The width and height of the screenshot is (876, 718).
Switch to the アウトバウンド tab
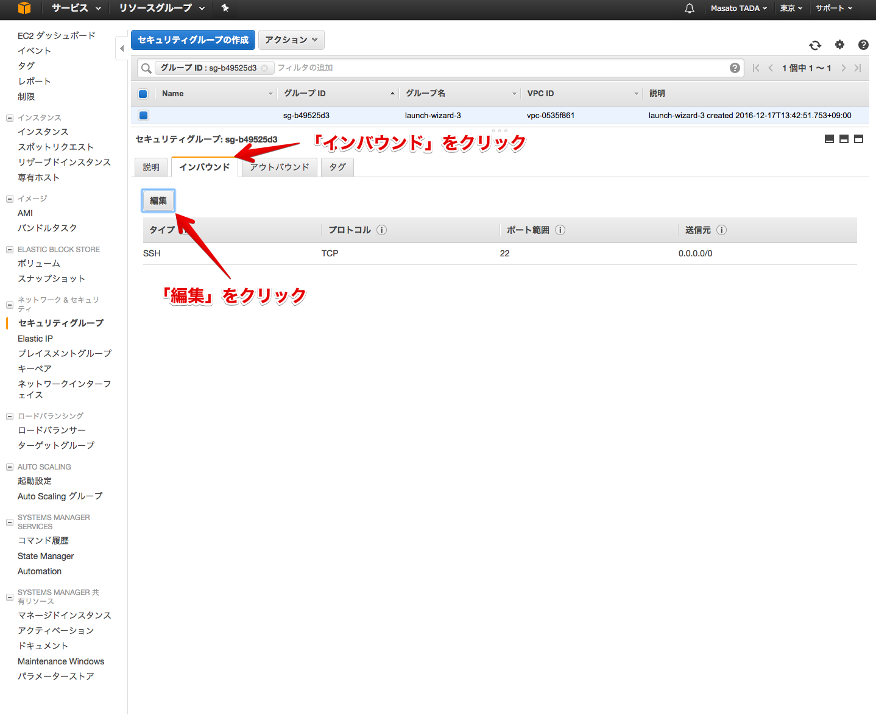(279, 167)
